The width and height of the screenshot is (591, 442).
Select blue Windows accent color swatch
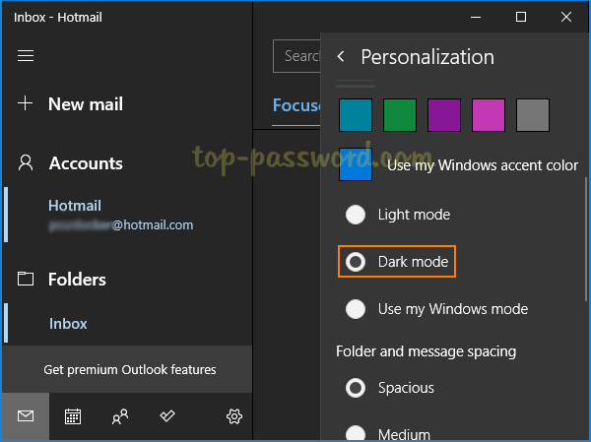tap(356, 164)
